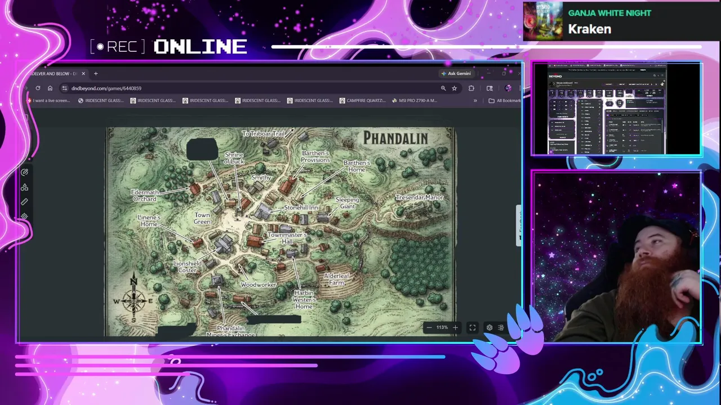Click the Shrine of Luck map label
721x405 pixels.
[234, 158]
